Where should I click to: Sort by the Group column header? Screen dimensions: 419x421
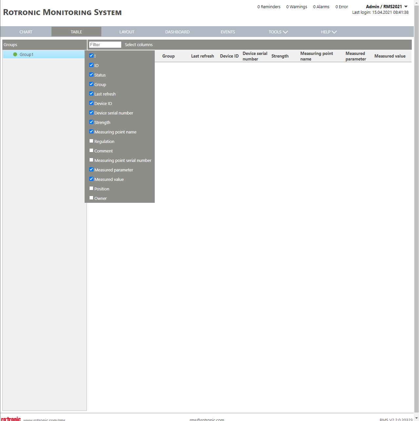[169, 56]
